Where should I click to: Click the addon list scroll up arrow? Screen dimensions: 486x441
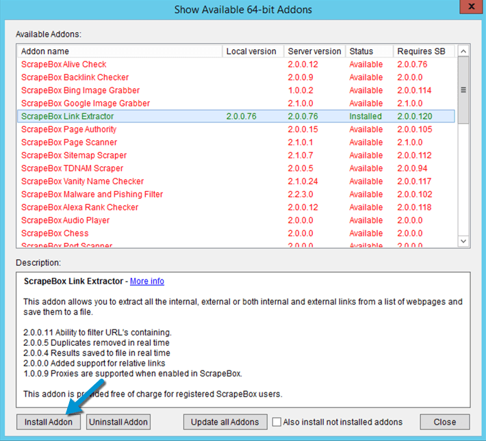(x=463, y=51)
